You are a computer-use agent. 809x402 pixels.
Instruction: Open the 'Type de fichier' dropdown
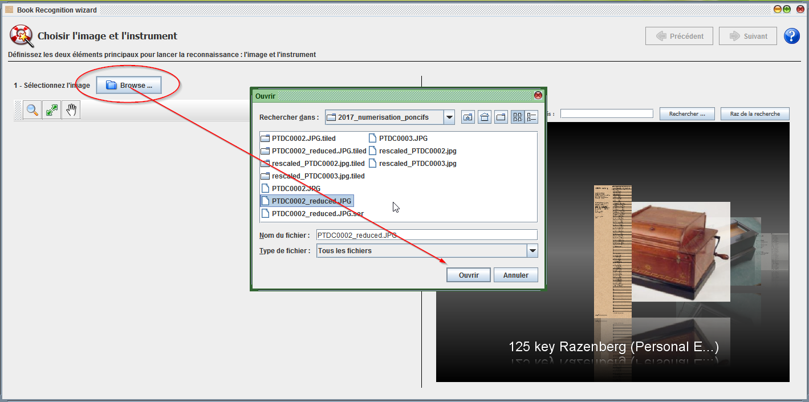click(532, 251)
